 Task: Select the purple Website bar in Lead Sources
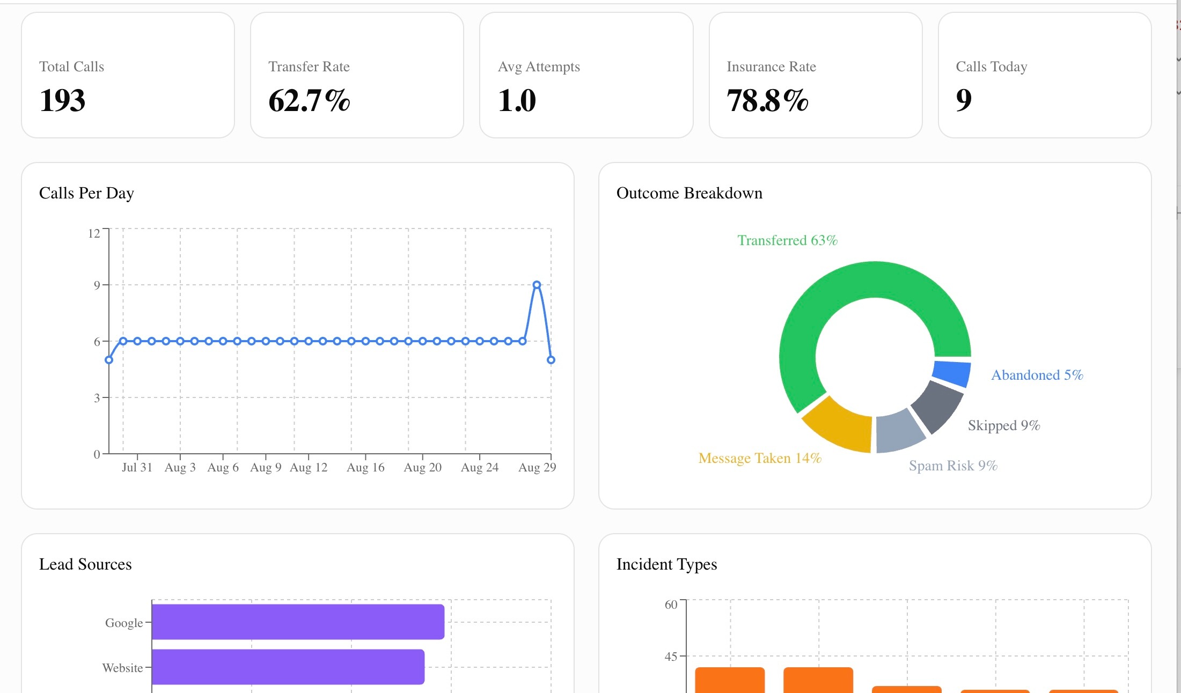coord(288,667)
